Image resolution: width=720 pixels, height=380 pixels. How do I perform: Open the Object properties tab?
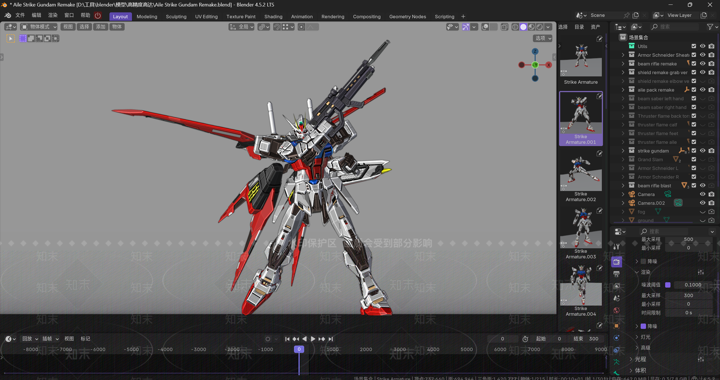pyautogui.click(x=616, y=326)
